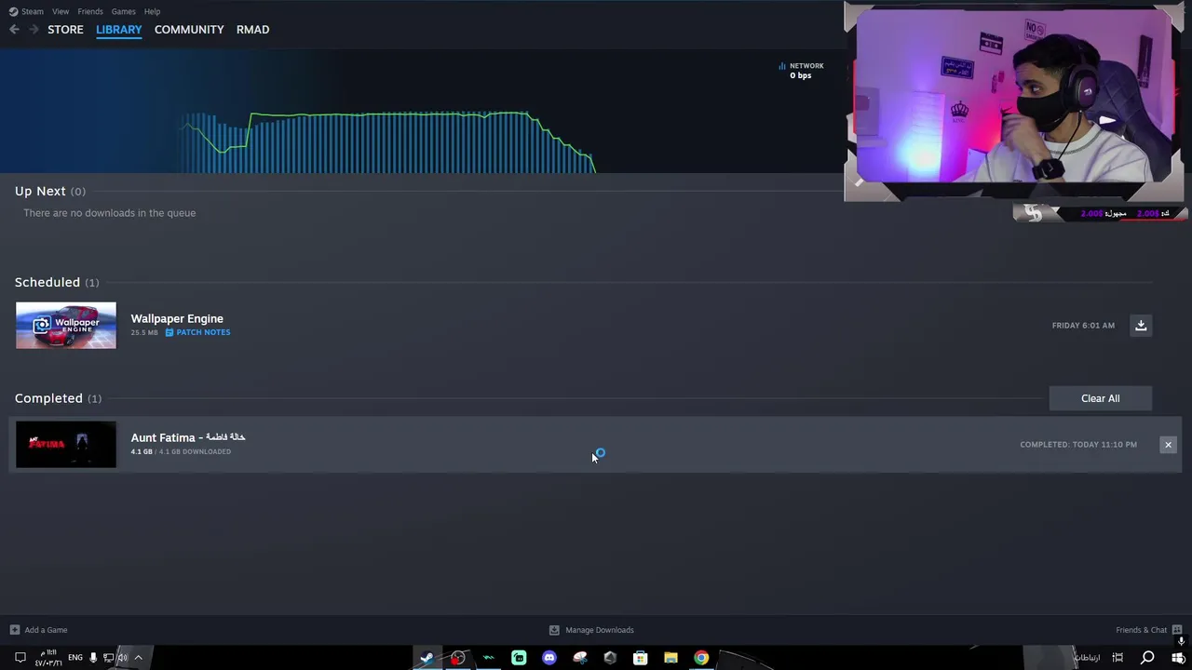This screenshot has width=1192, height=670.
Task: Click the taskbar microphone icon
Action: [93, 658]
